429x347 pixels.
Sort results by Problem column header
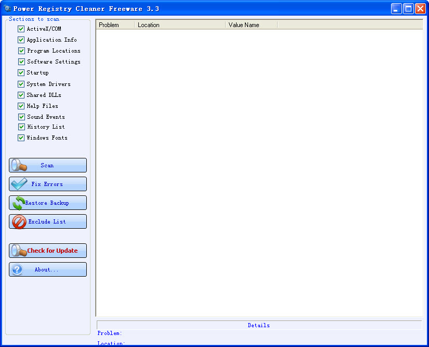[115, 25]
